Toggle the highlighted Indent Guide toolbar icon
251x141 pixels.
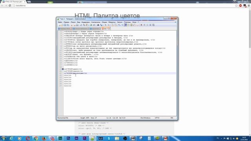(x=125, y=25)
